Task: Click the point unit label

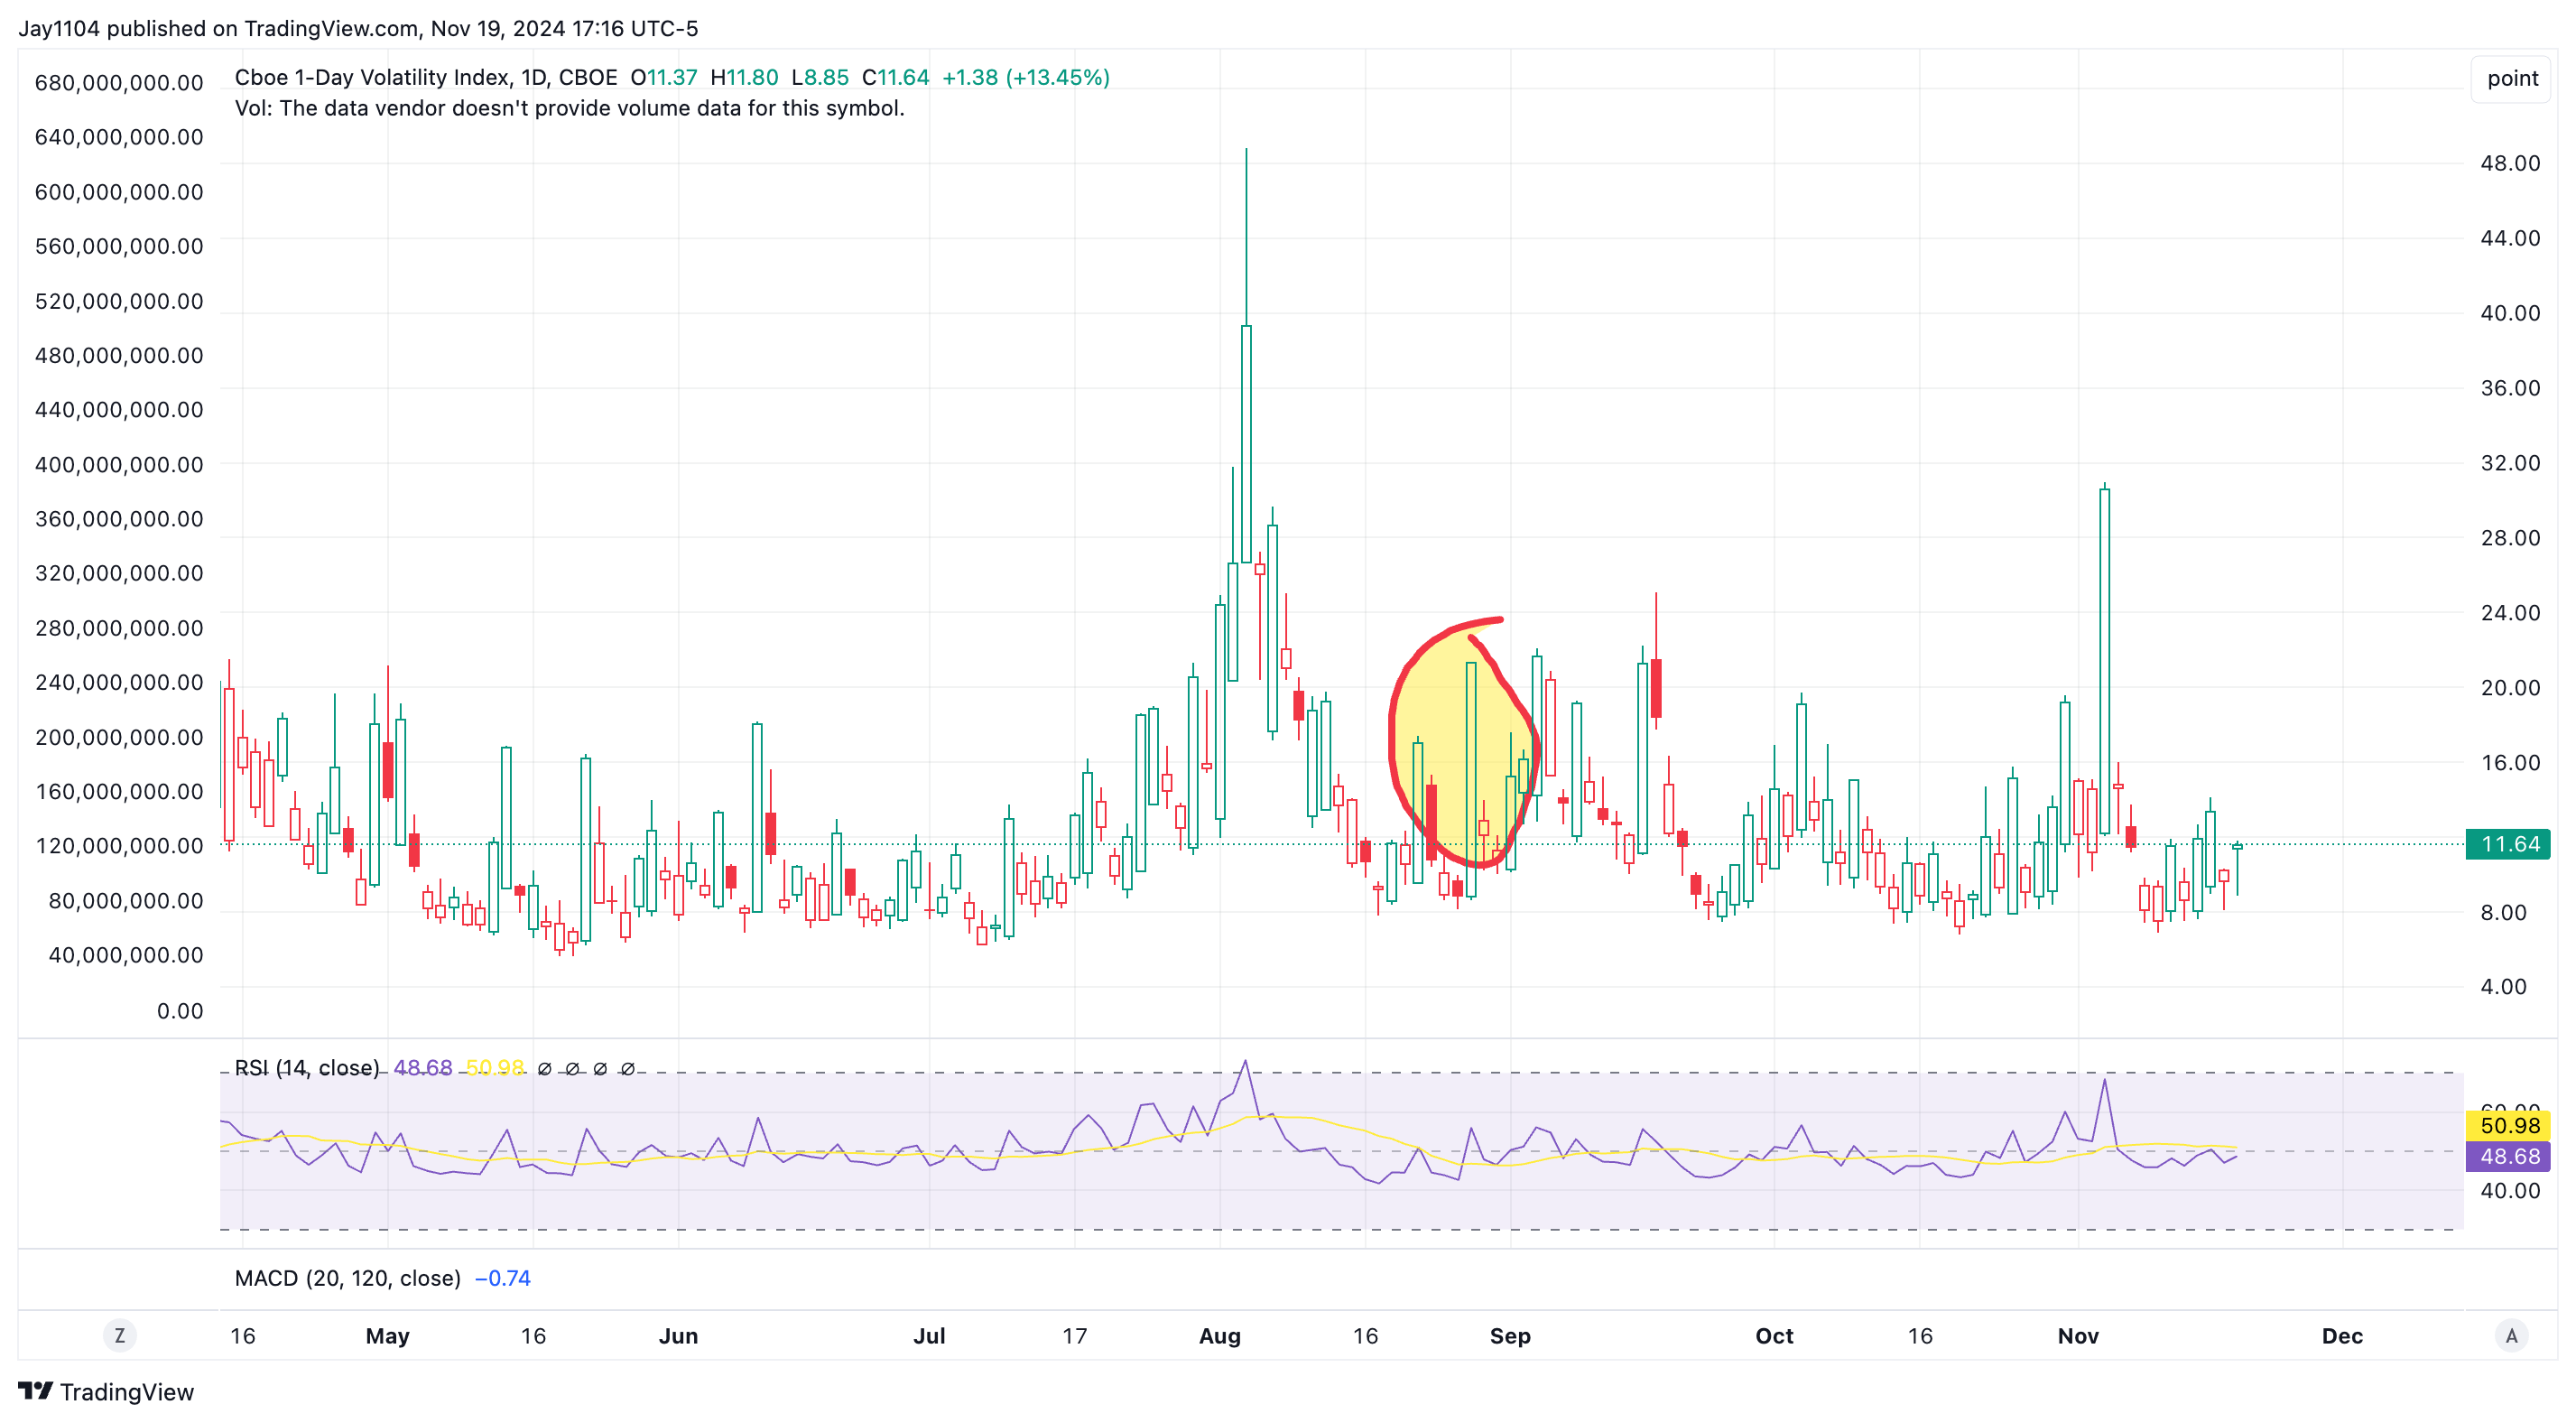Action: click(2512, 78)
